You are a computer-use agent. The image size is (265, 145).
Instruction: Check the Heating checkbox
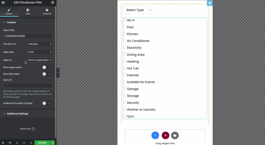[125, 61]
